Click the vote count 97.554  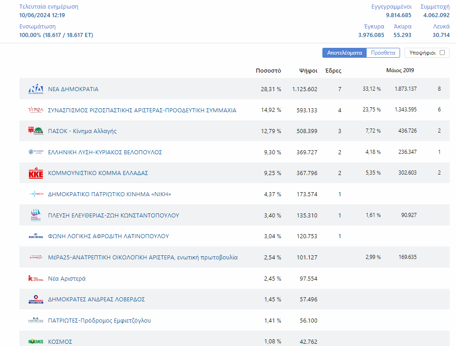308,279
